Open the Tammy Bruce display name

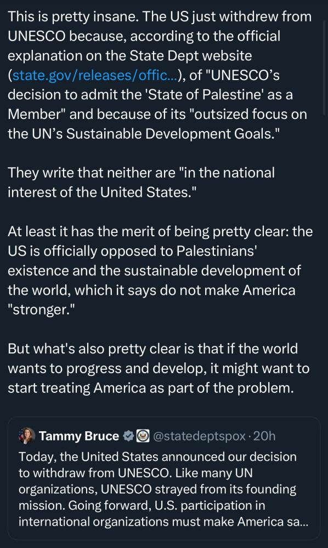coord(78,436)
